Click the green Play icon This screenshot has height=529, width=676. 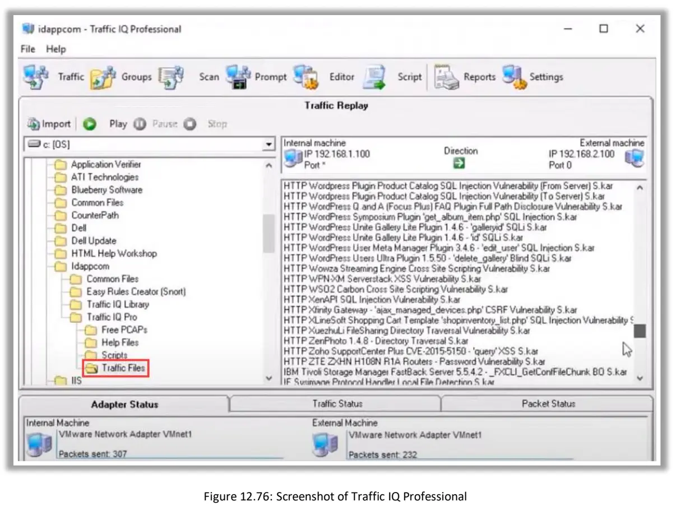click(x=90, y=124)
